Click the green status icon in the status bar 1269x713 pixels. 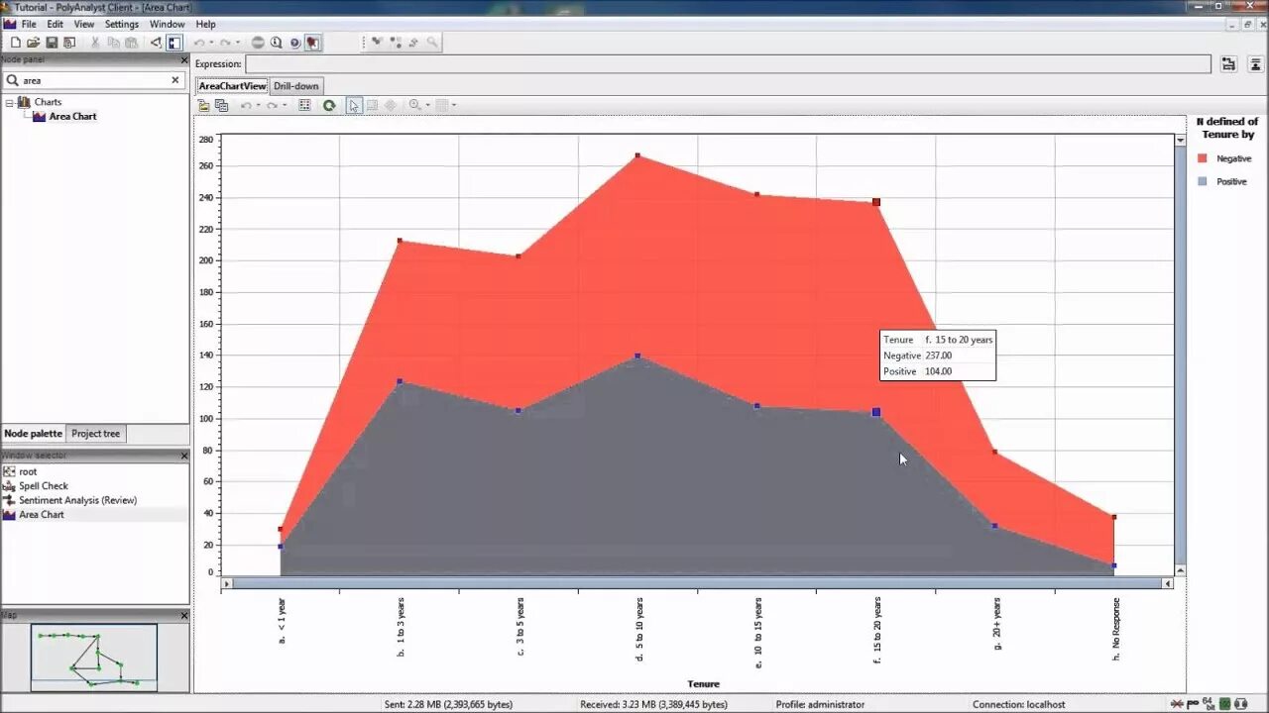point(1223,704)
